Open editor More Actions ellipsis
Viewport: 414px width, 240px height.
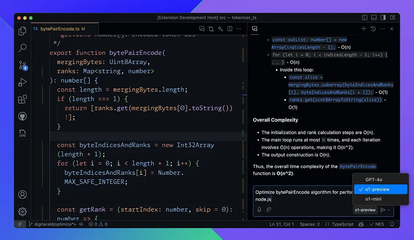pyautogui.click(x=239, y=29)
